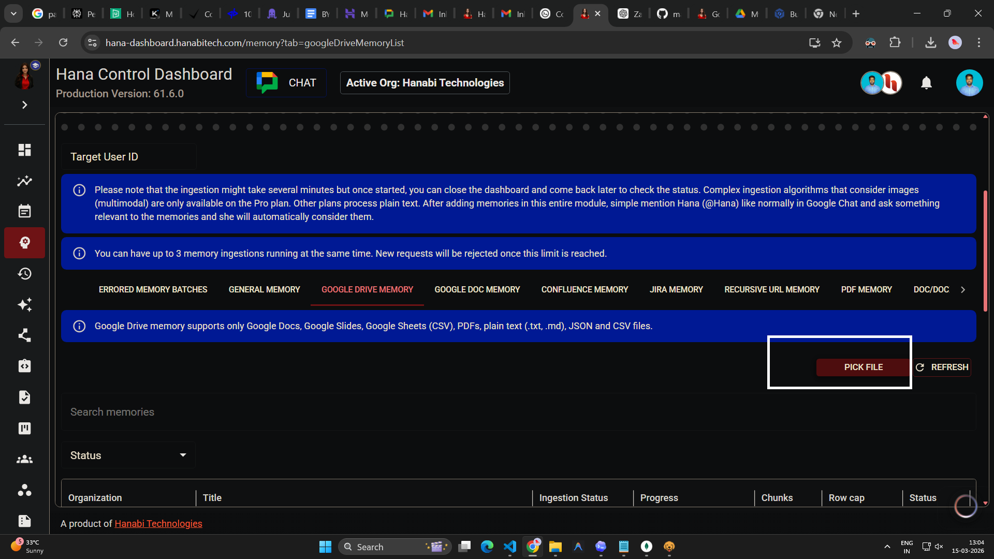Image resolution: width=994 pixels, height=559 pixels.
Task: Click the document checkmark sidebar icon
Action: [x=24, y=397]
